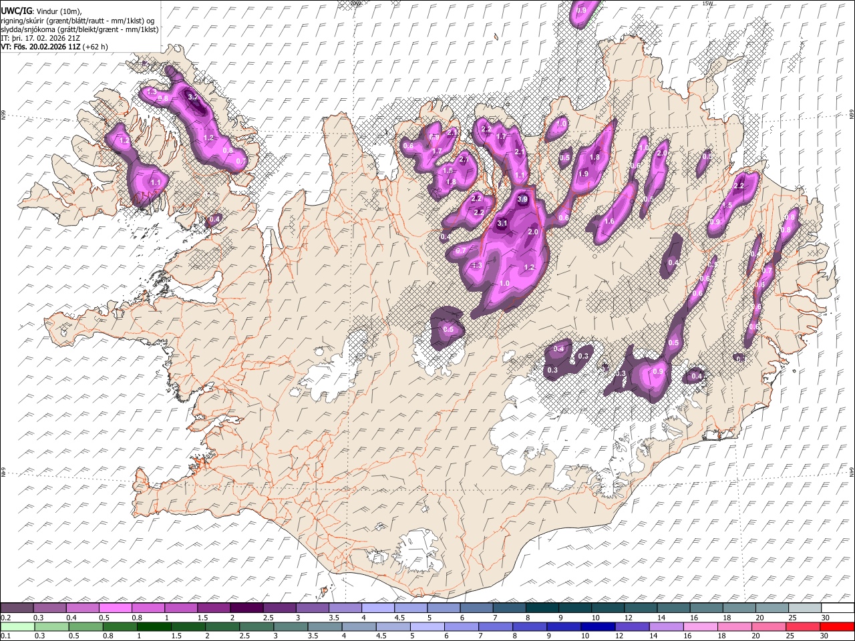The height and width of the screenshot is (641, 855).
Task: Click the 'IT: þri. 17. 02. 2026 21Z' line
Action: 41,38
